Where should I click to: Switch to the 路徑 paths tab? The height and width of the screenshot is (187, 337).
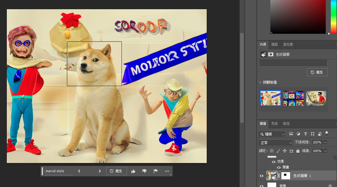286,124
